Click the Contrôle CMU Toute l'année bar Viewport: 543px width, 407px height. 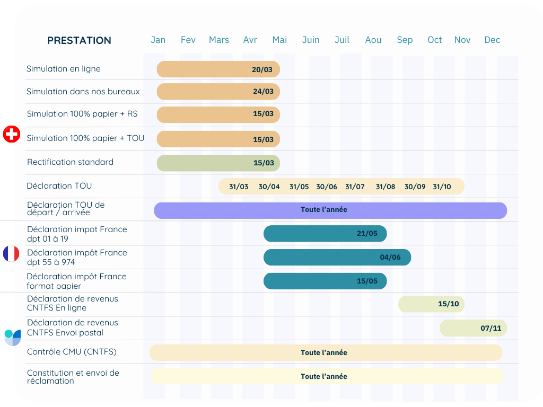click(x=325, y=353)
